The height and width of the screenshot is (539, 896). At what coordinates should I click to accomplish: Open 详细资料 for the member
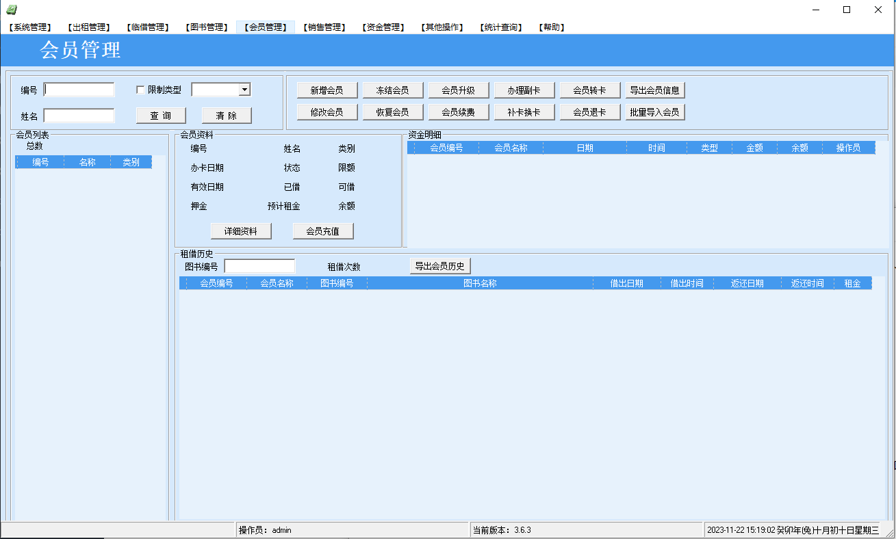(241, 231)
